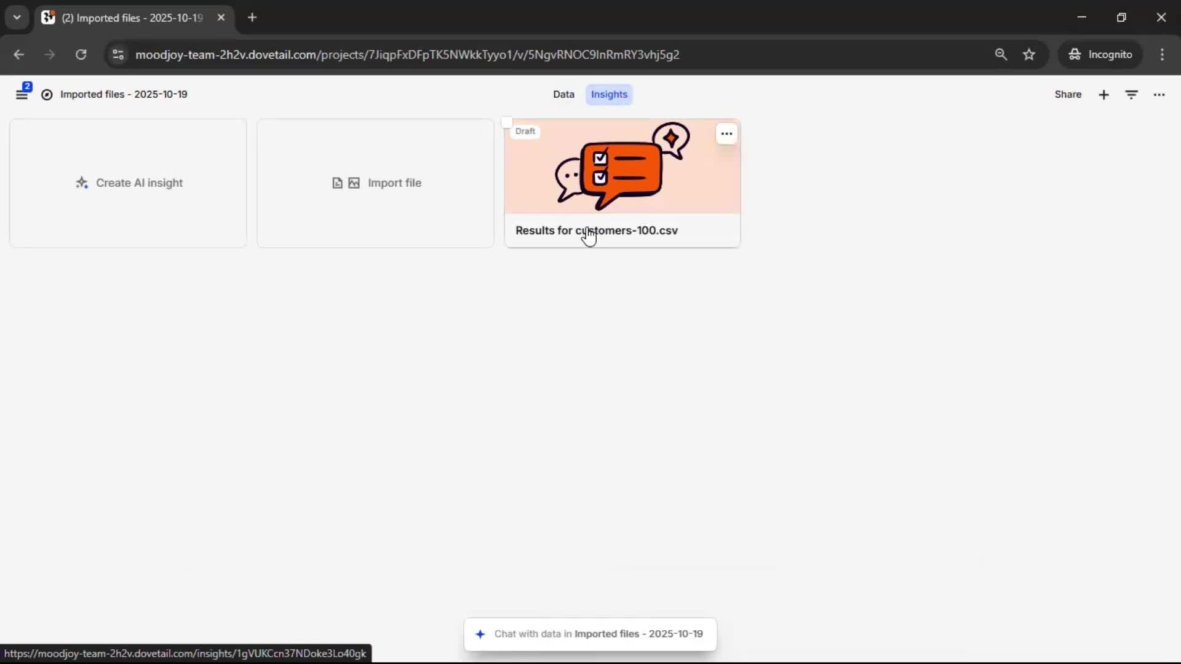The image size is (1181, 664).
Task: Click the Share button
Action: click(1067, 95)
